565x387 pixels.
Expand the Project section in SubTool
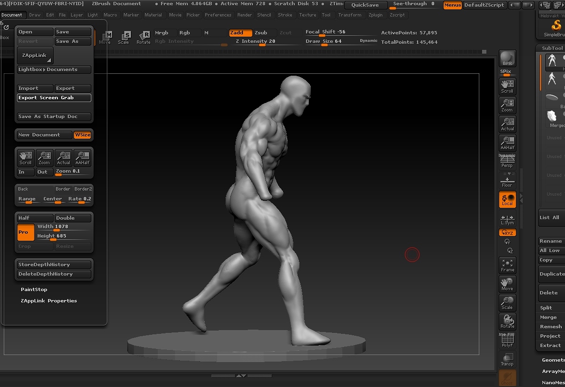click(x=551, y=336)
